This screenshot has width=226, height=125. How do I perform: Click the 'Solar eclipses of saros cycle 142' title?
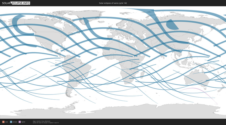click(113, 3)
